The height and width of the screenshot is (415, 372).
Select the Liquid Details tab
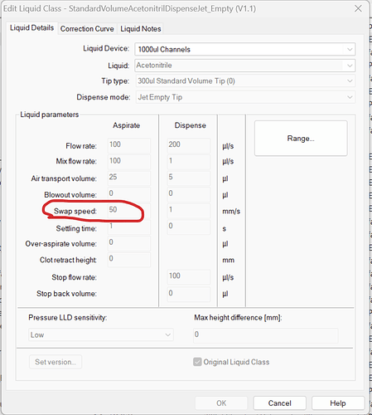(31, 28)
